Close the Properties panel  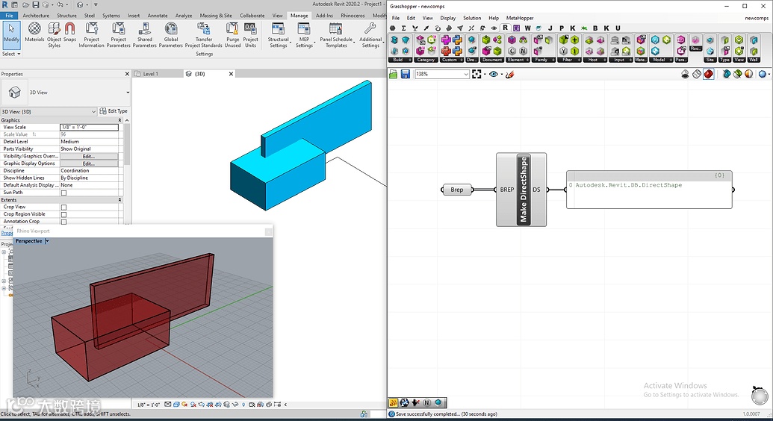[127, 74]
